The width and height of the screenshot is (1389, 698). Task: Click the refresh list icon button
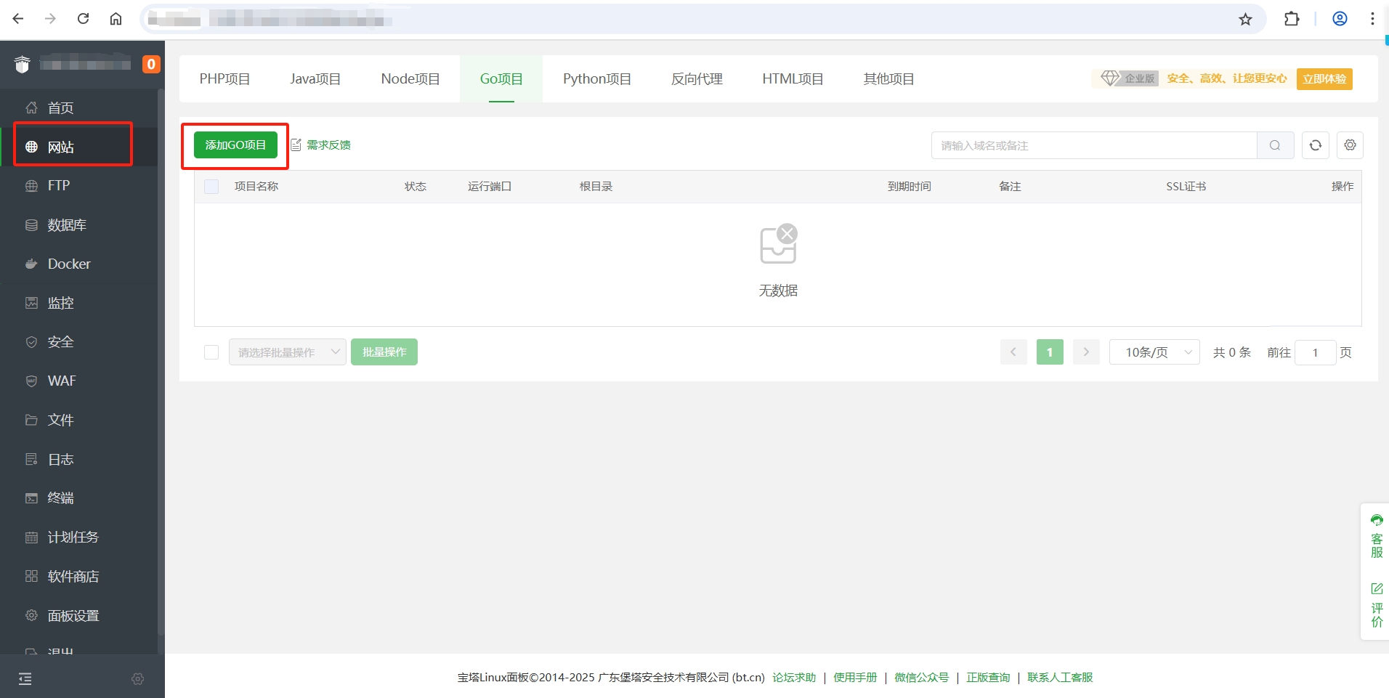coord(1315,145)
